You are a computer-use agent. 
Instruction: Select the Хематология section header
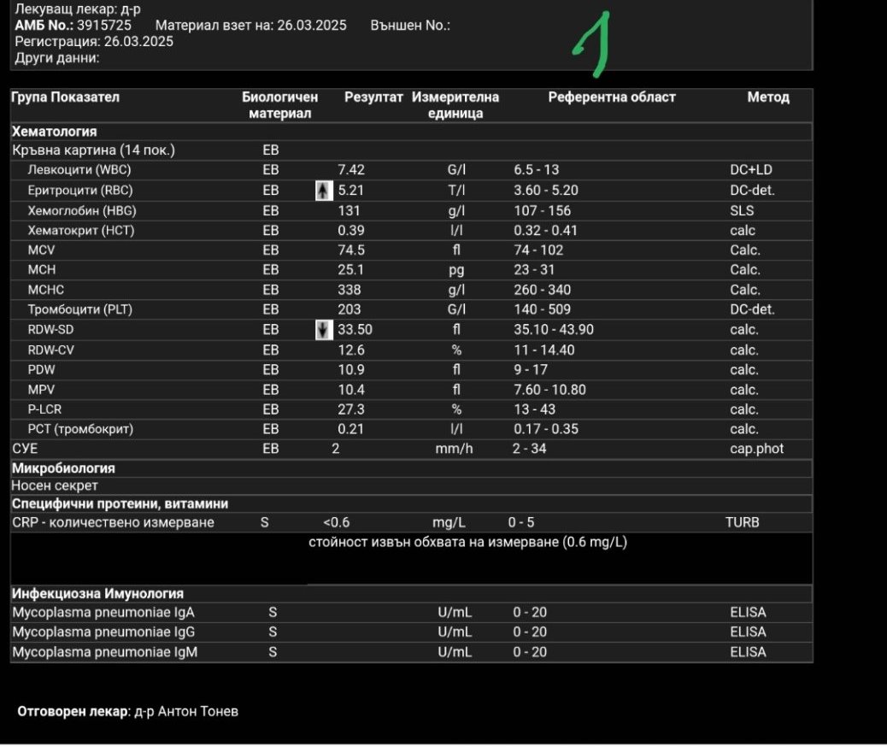click(x=54, y=132)
